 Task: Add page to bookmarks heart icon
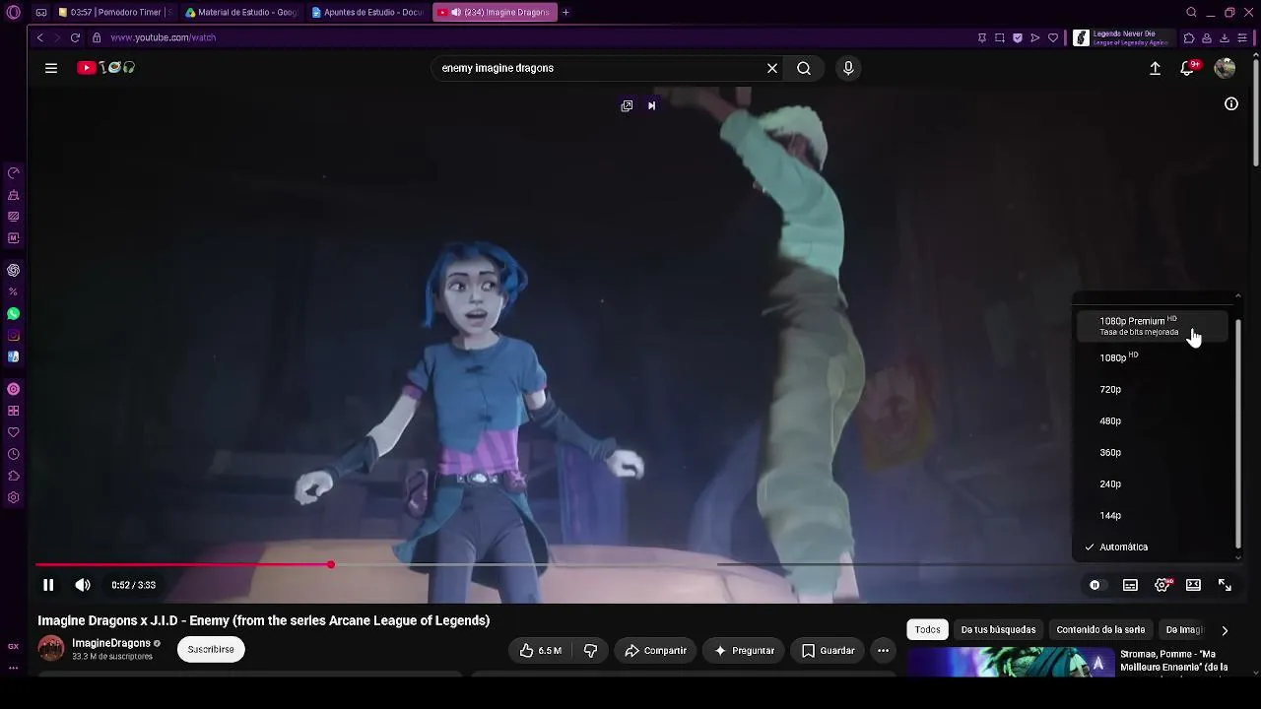click(x=1053, y=37)
